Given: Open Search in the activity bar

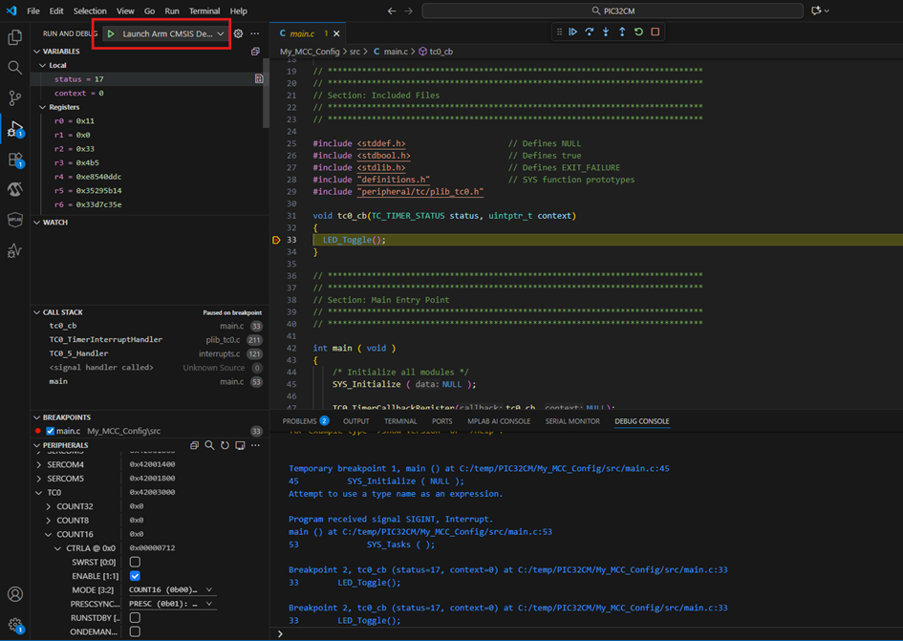Looking at the screenshot, I should tap(14, 67).
